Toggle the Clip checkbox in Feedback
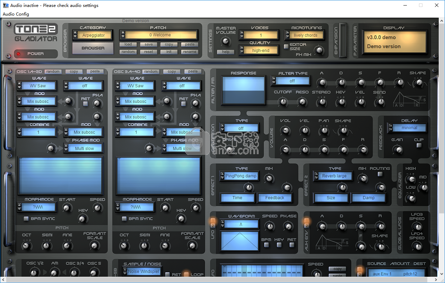The height and width of the screenshot is (283, 445). click(x=419, y=145)
